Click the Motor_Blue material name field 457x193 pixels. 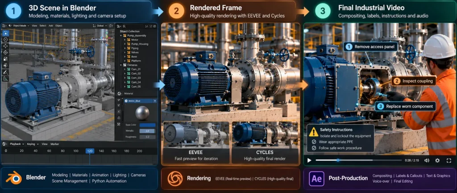click(138, 101)
